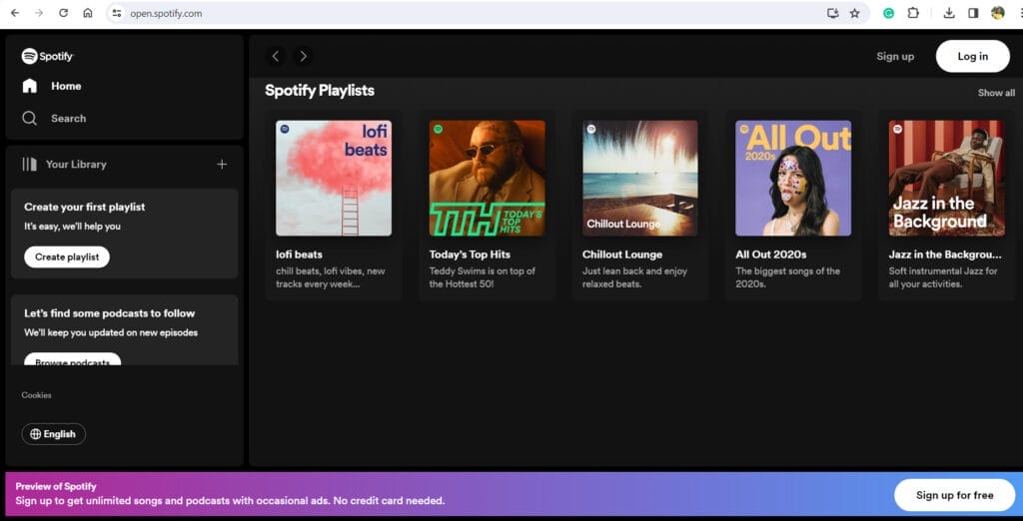Click the Home house icon

point(29,86)
